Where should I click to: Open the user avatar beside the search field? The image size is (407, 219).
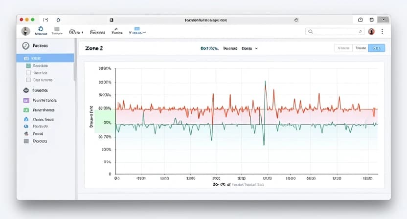click(371, 32)
